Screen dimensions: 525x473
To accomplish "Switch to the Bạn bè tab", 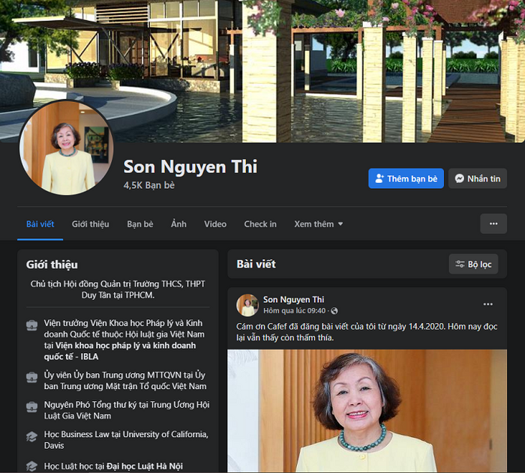I will [139, 224].
